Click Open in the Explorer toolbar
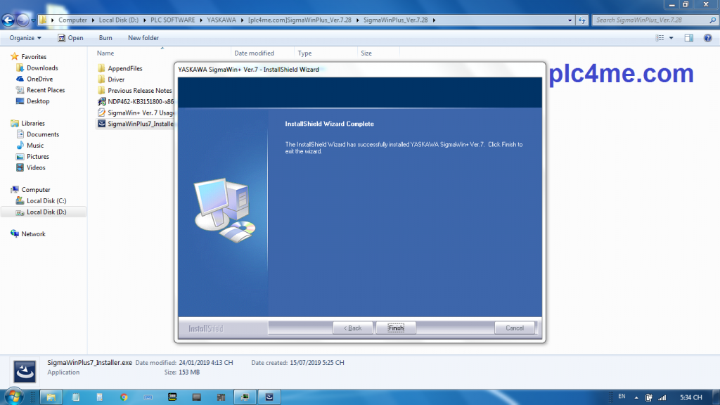This screenshot has height=405, width=720. [70, 38]
